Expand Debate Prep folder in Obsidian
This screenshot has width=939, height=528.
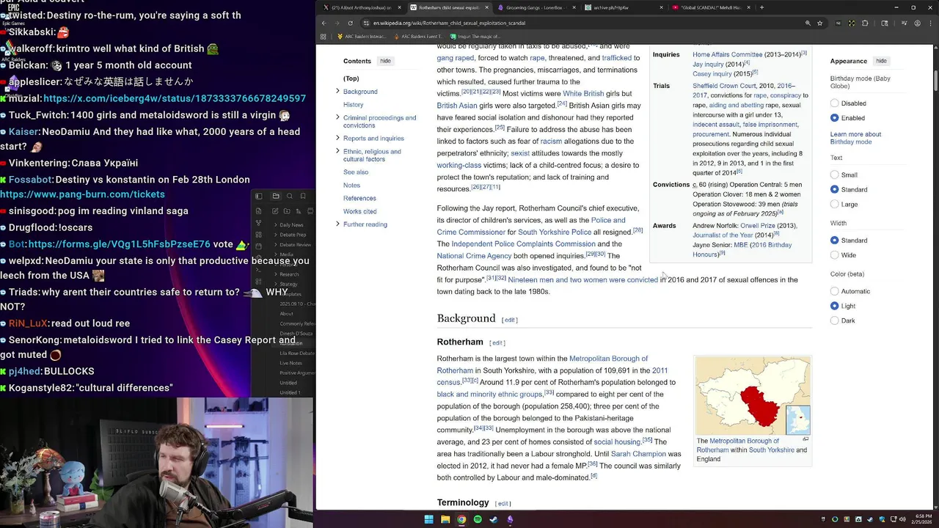[x=276, y=235]
